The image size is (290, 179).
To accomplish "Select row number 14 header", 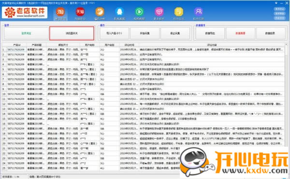I will tap(4, 114).
